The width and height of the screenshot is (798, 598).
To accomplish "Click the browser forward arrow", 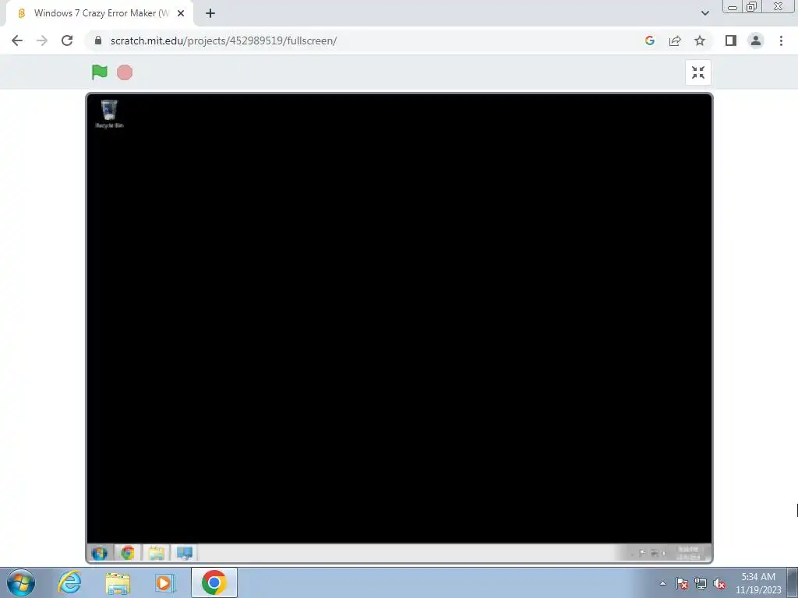I will click(x=42, y=40).
